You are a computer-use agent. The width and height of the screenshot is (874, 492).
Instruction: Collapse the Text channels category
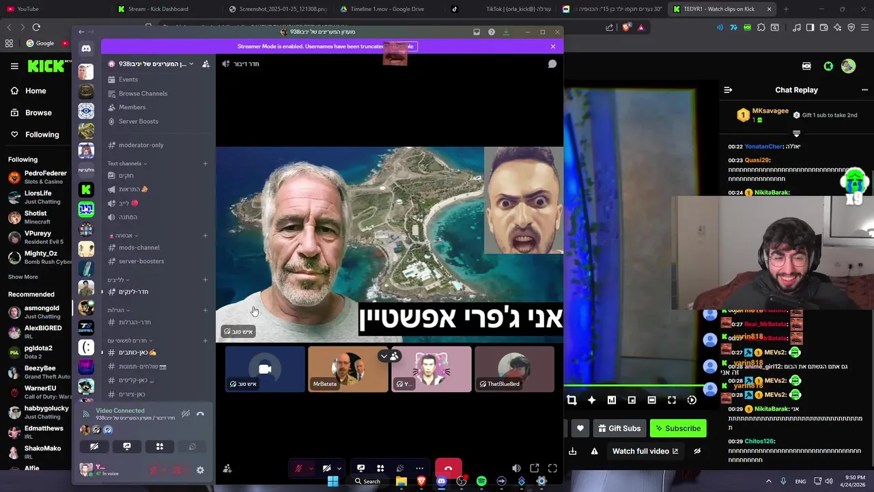pos(127,163)
